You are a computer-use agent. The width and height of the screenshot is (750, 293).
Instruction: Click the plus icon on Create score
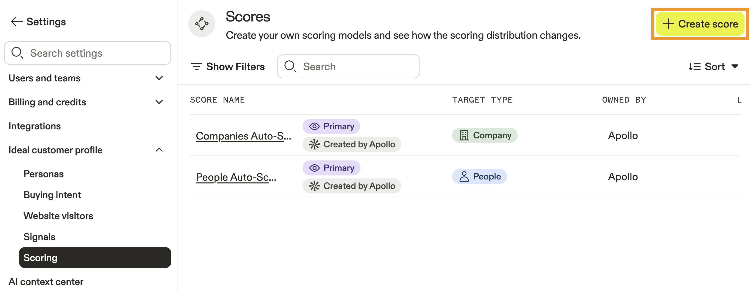click(x=669, y=24)
